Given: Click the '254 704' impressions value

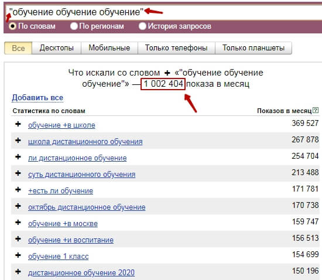Looking at the screenshot, I should [x=305, y=156].
